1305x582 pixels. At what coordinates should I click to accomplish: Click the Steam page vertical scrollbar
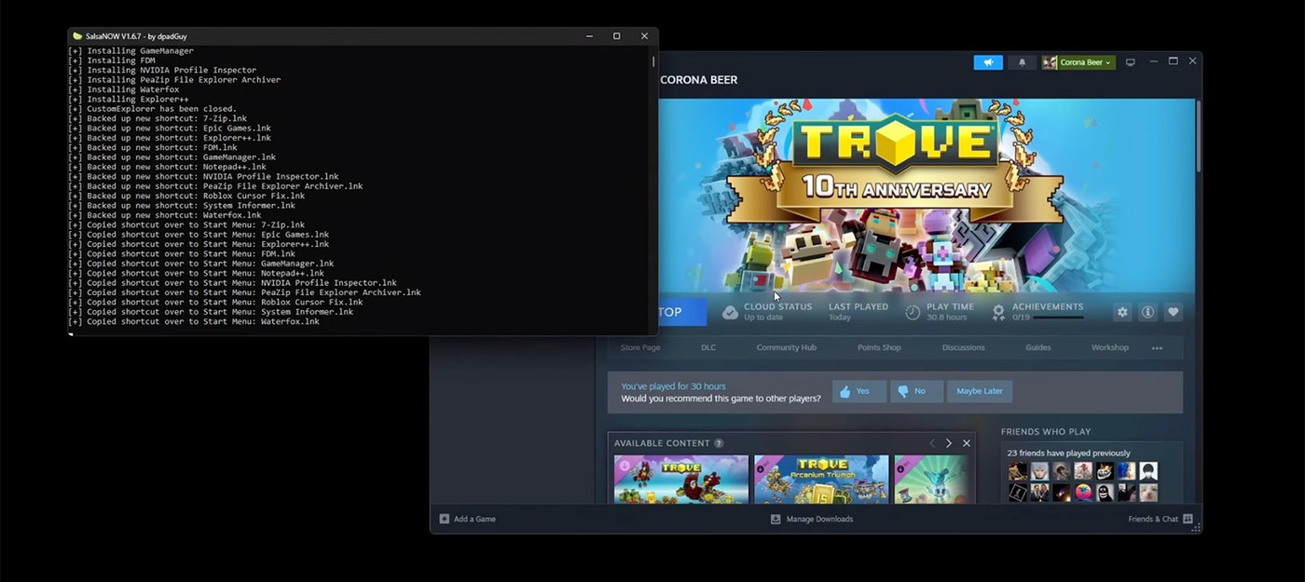pos(1198,135)
